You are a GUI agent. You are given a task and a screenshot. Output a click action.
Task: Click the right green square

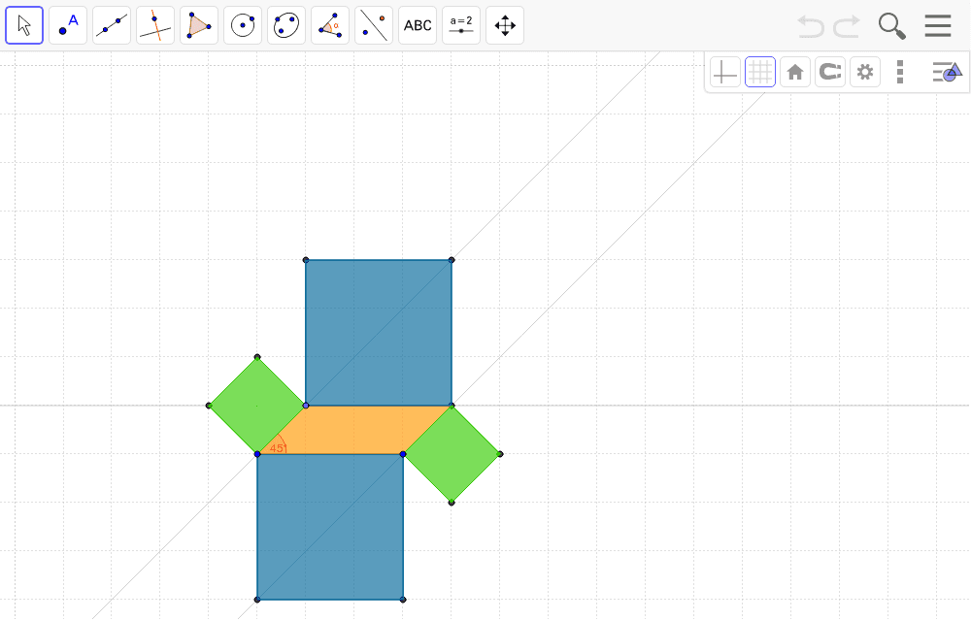[452, 454]
